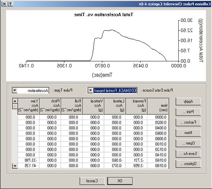Select the time cell 0.0080
The width and height of the screenshot is (212, 189).
[158, 139]
